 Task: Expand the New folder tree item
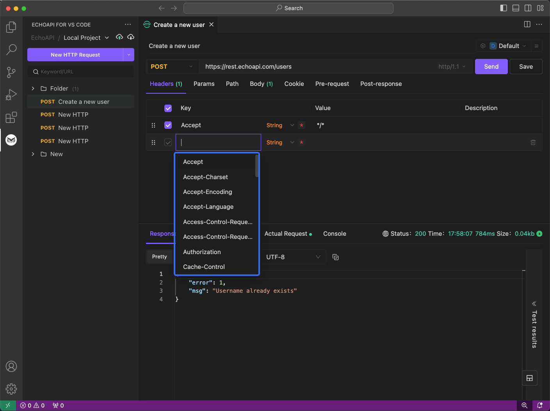33,154
